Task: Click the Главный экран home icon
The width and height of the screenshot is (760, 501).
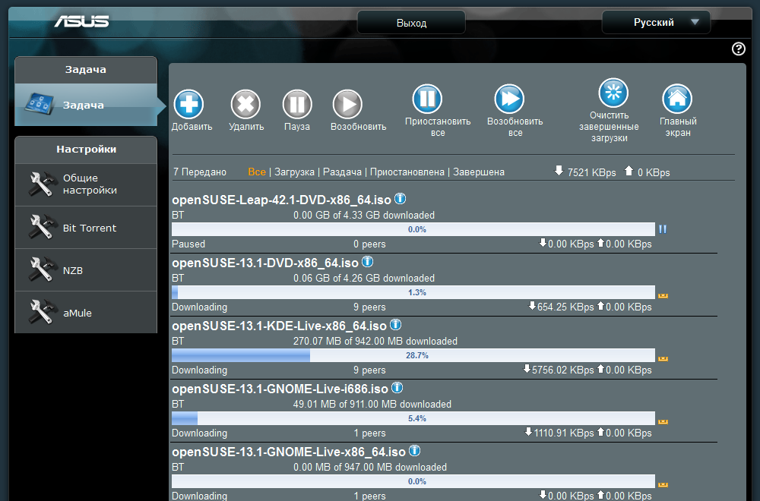Action: pos(677,99)
